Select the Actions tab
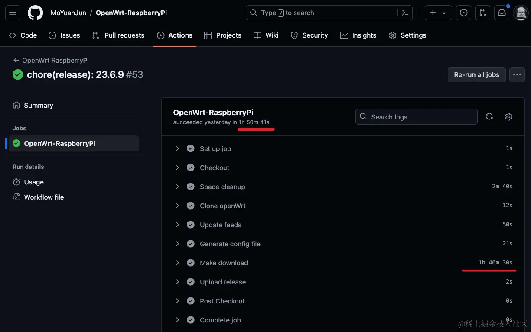Screen dimensions: 531x332 tap(175, 35)
